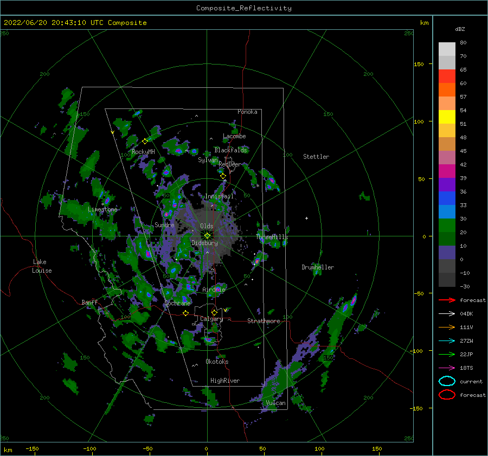
Task: Click the green 22JP arrow in the legend
Action: coord(447,354)
